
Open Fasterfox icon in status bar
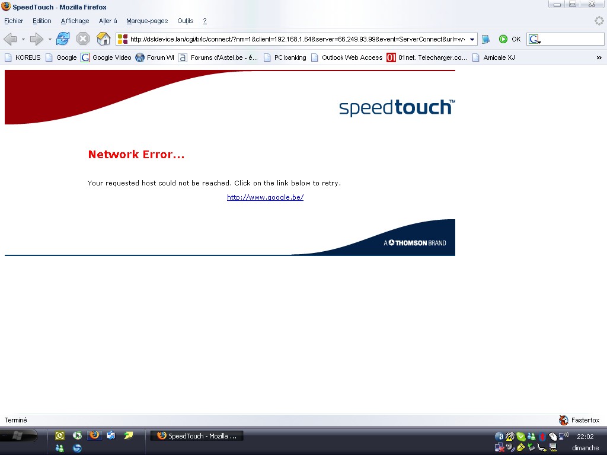click(x=564, y=420)
